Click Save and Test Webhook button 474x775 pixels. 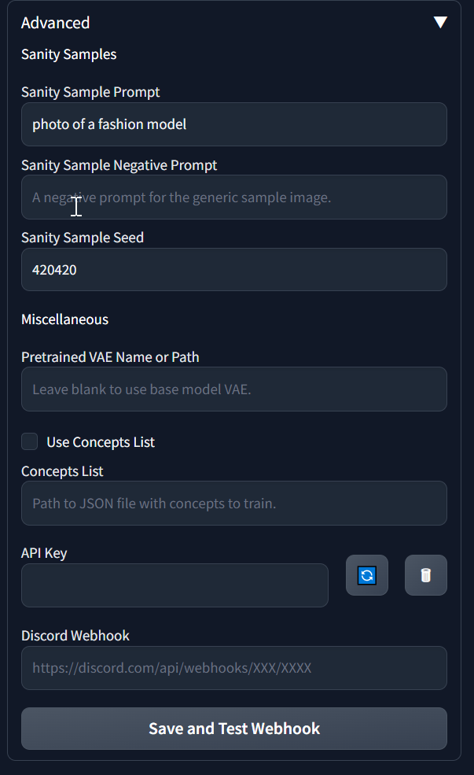234,729
